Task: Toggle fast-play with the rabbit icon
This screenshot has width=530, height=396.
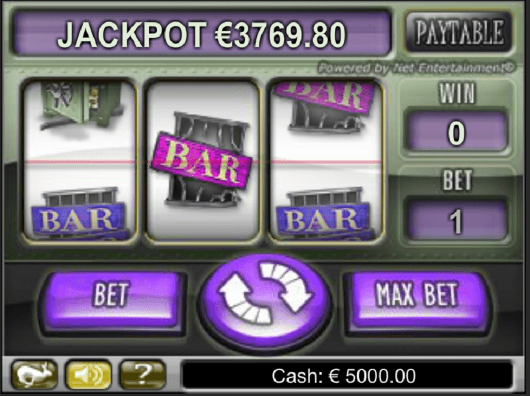Action: [34, 375]
